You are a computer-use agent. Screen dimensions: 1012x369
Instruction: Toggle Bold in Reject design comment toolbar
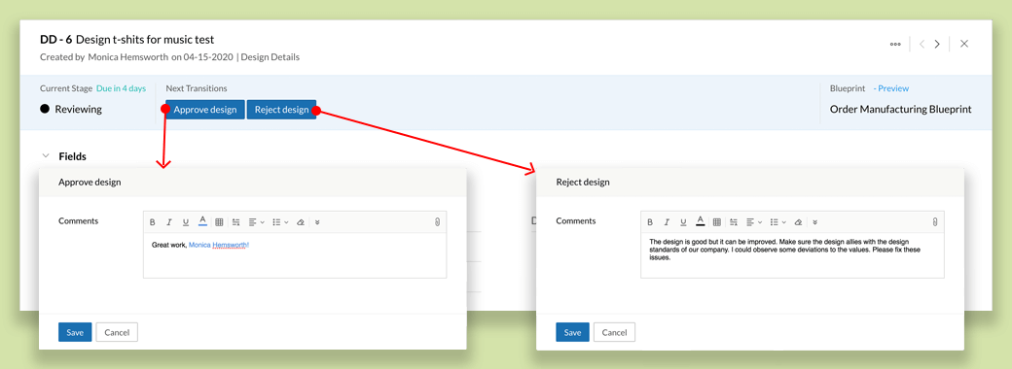point(651,222)
